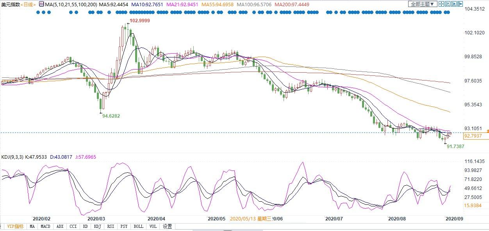489x231 pixels.
Task: Select the BOLL indicator tab
Action: (138, 226)
